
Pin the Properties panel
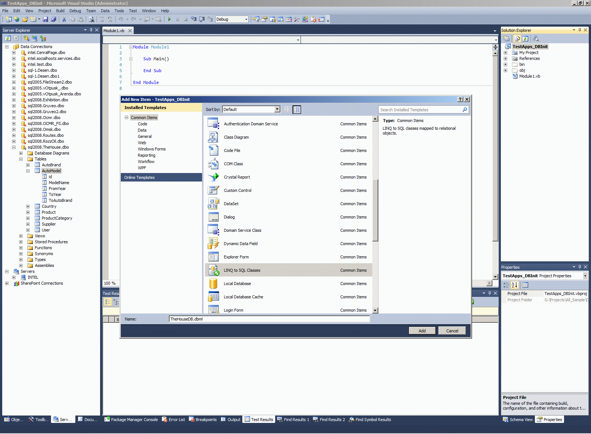pos(580,267)
